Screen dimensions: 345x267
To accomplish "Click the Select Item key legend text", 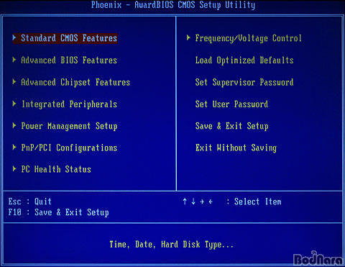I will click(x=258, y=202).
